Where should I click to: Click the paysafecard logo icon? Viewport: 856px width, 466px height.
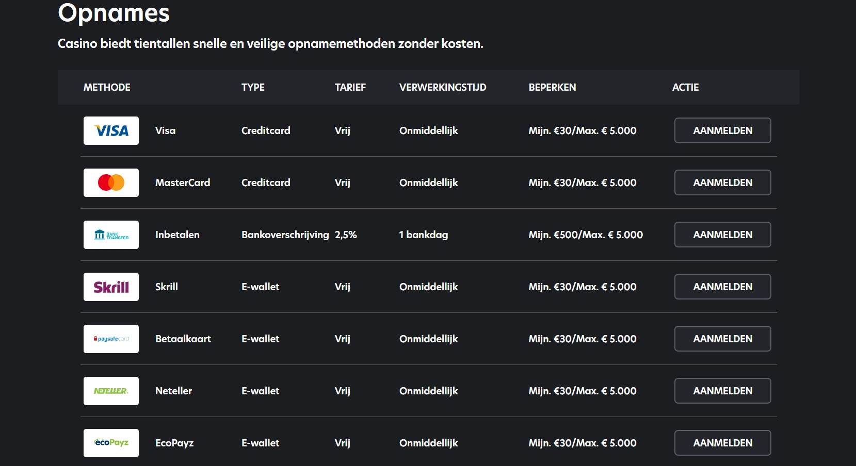click(111, 339)
